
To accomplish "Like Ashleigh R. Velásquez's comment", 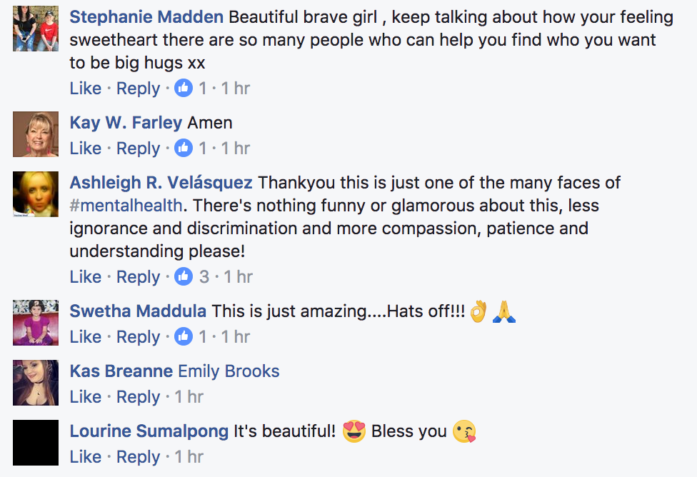I will (x=86, y=276).
